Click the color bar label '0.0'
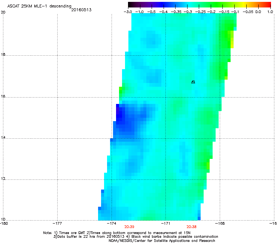 (258, 12)
